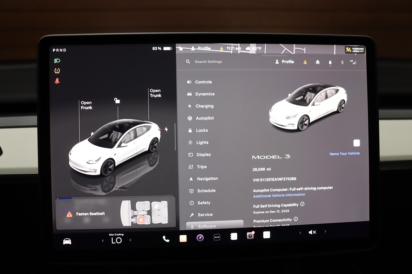Tap the 83% battery indicator

pyautogui.click(x=162, y=49)
